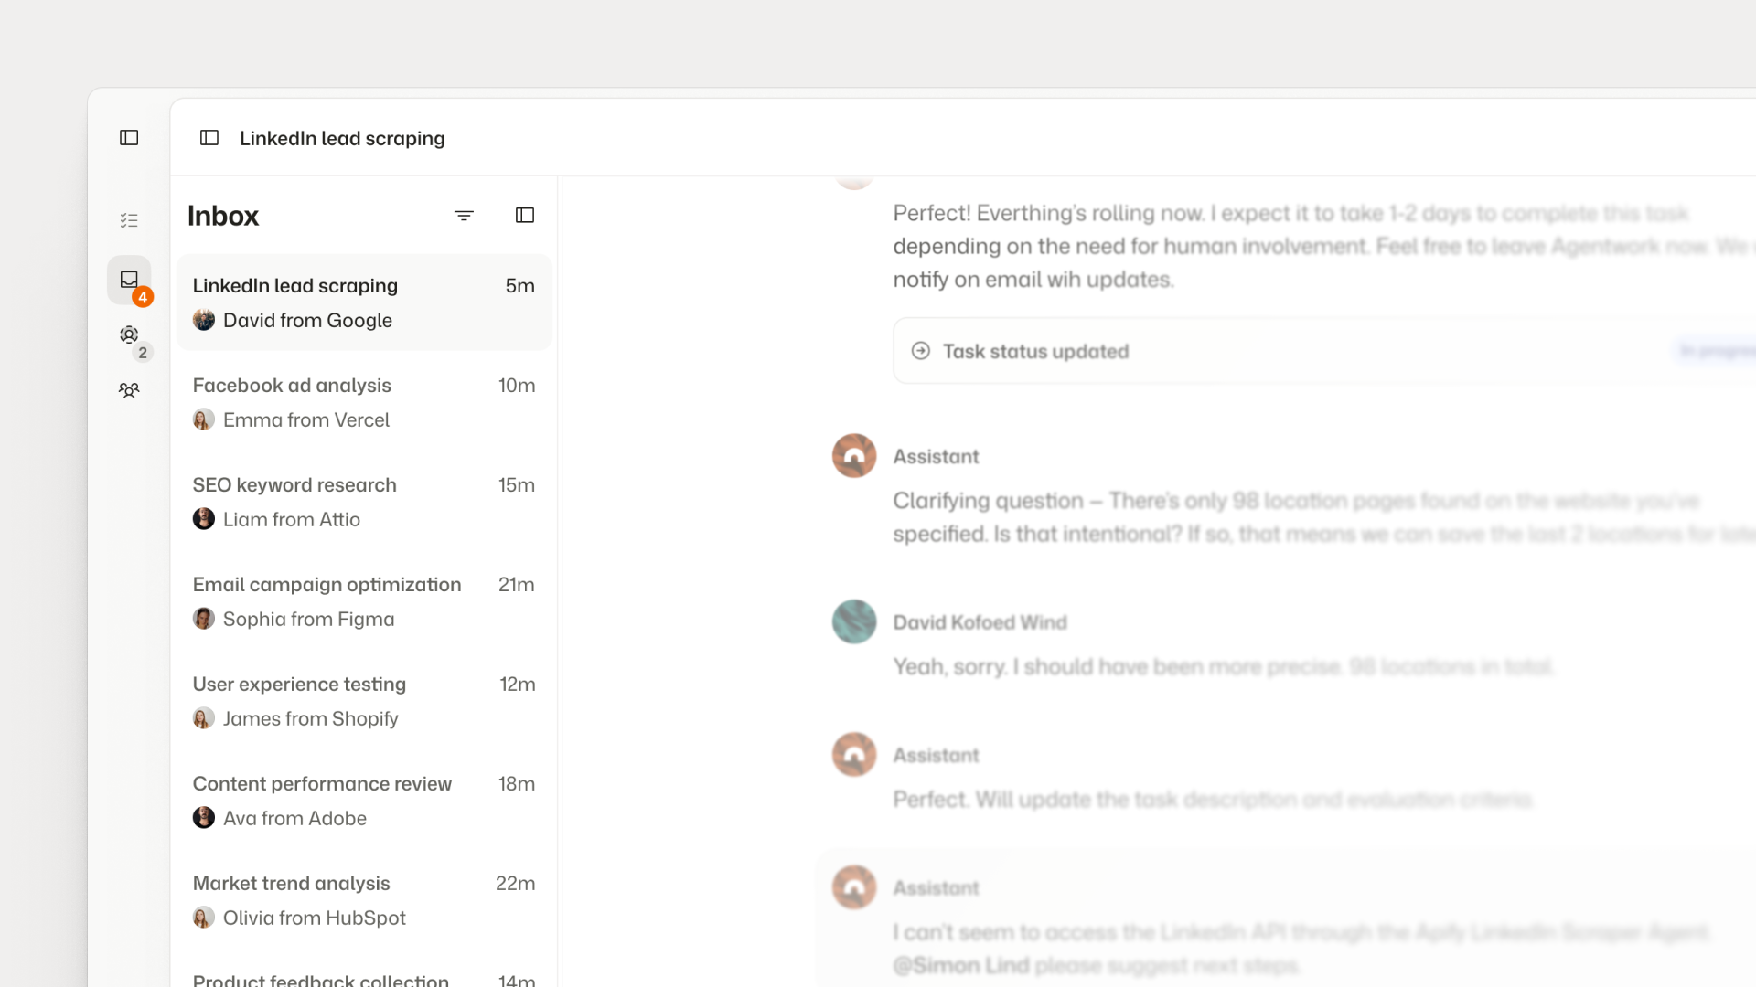This screenshot has width=1756, height=987.
Task: Click Assistant avatar above LinkedIn API message
Action: click(x=854, y=887)
